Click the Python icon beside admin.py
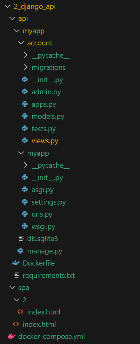 tap(25, 92)
